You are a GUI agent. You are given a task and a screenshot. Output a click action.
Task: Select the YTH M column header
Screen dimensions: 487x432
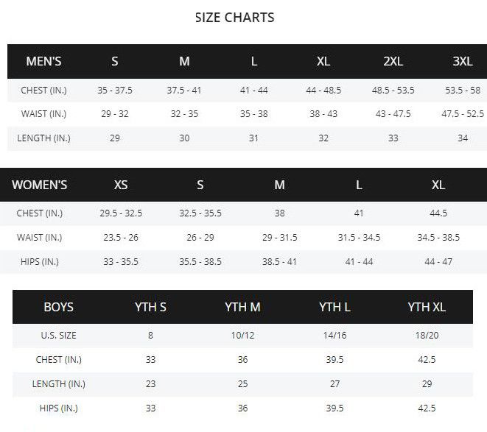[x=242, y=307]
